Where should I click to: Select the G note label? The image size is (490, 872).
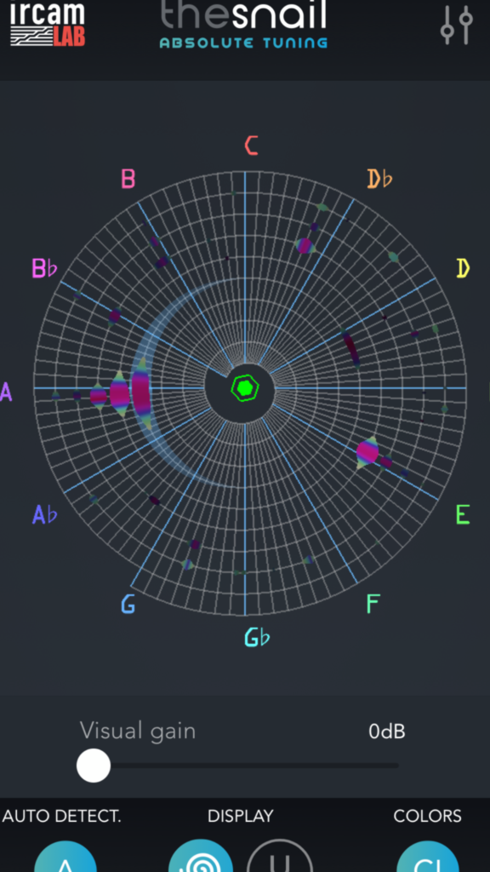[x=128, y=604]
